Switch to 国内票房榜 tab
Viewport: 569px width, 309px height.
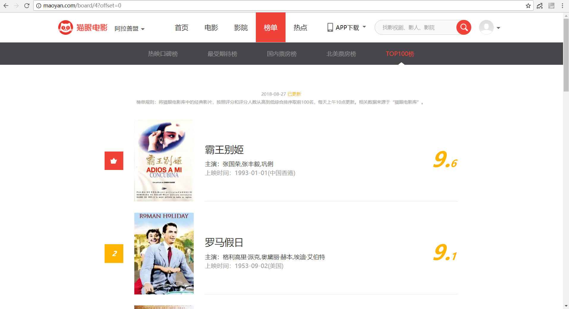[282, 54]
